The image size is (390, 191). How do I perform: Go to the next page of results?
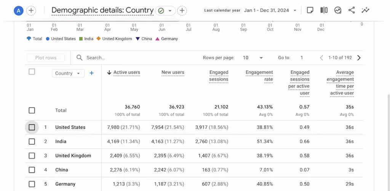click(359, 58)
